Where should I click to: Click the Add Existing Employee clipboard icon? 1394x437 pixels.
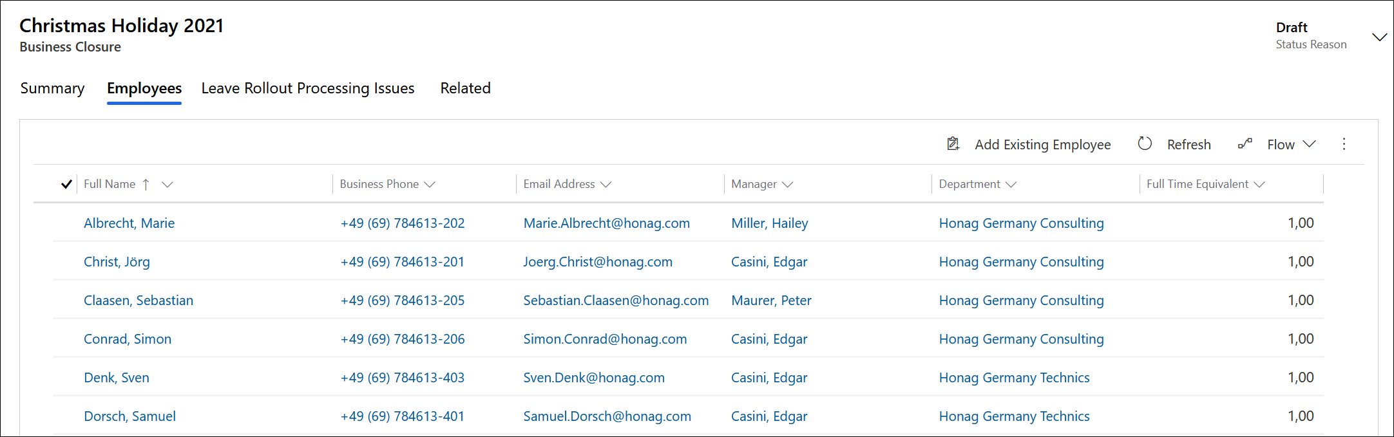(953, 144)
